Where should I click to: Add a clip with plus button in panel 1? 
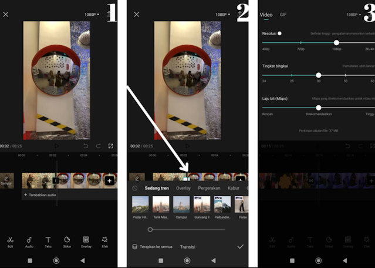click(110, 180)
